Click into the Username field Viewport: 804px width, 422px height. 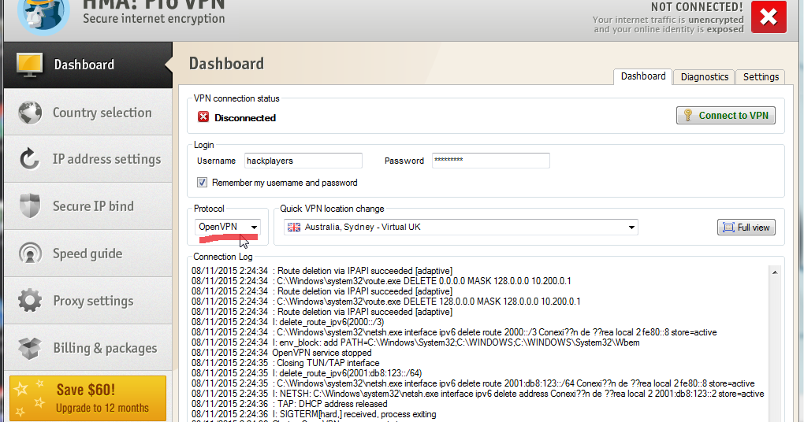pyautogui.click(x=303, y=161)
